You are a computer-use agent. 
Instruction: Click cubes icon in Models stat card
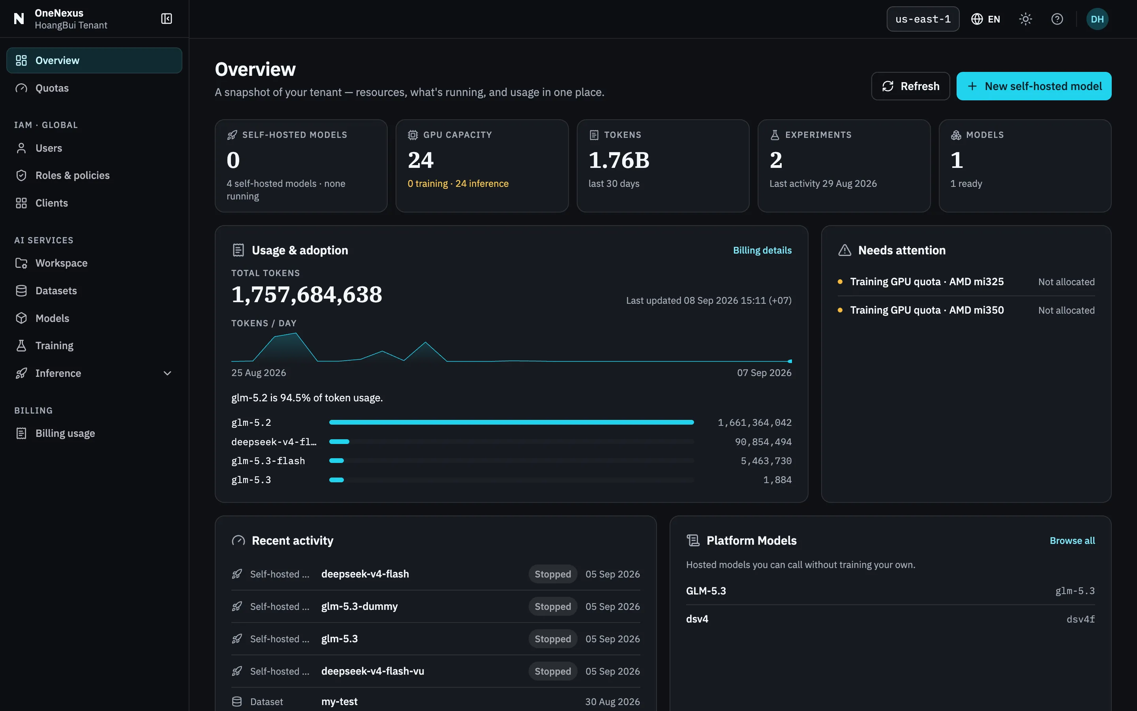coord(956,135)
